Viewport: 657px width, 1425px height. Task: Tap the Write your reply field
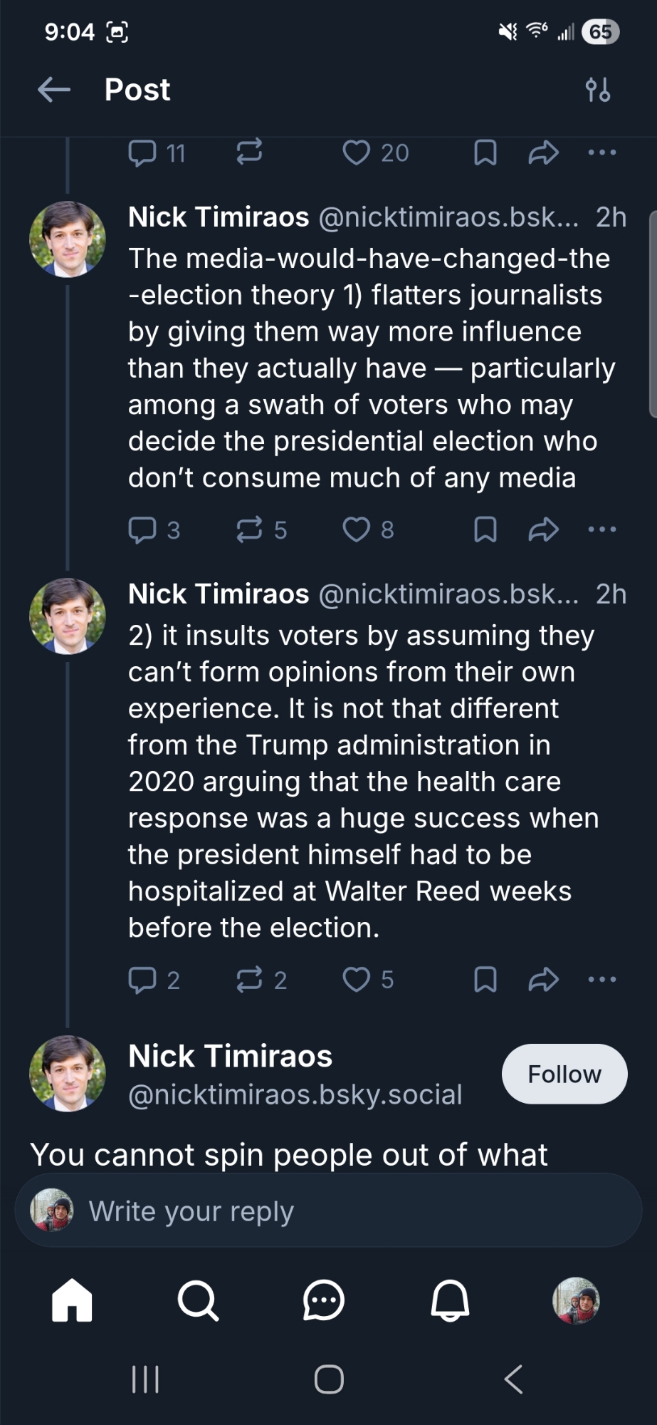click(x=327, y=1211)
